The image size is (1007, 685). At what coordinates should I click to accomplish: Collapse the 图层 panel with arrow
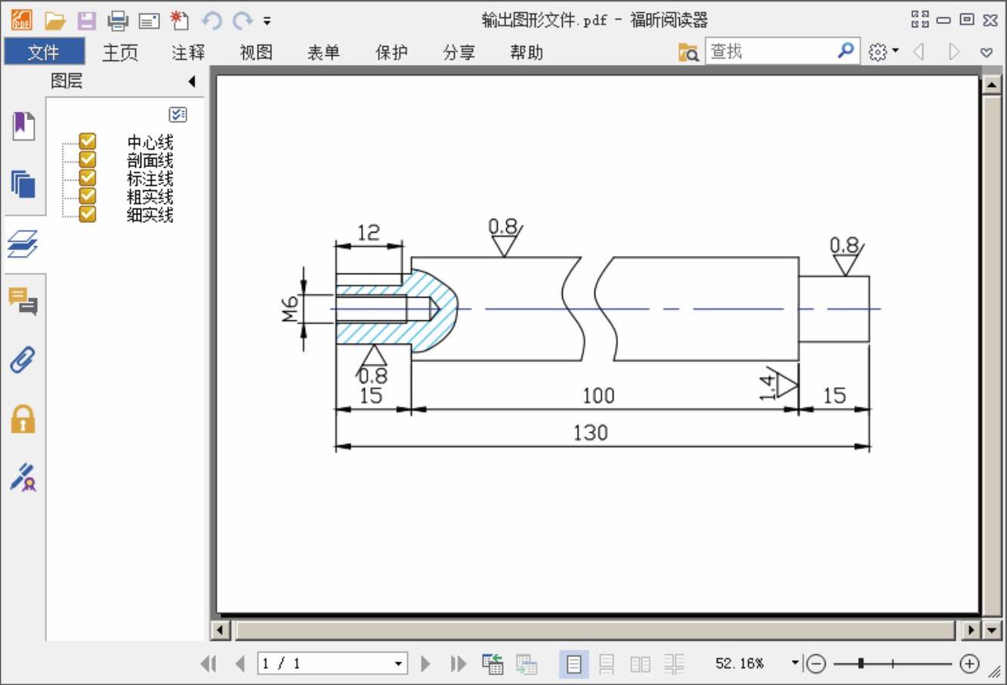coord(192,81)
